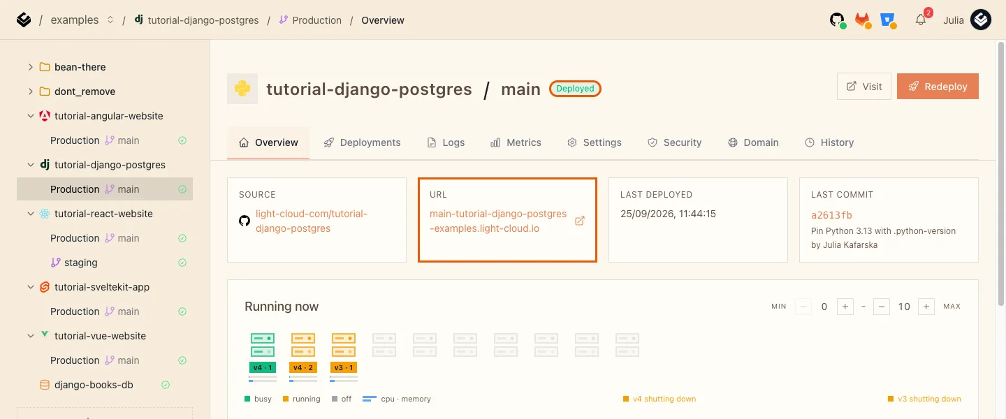The width and height of the screenshot is (1006, 419).
Task: Select the Overview tab
Action: pyautogui.click(x=268, y=142)
